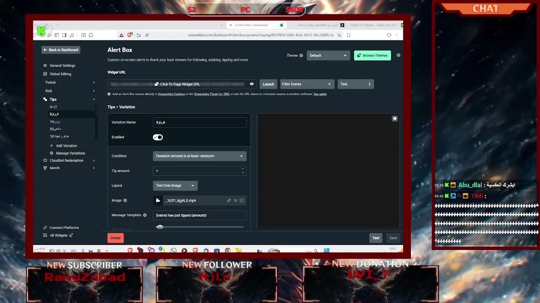Screen dimensions: 540x303
Task: Save the alert box changes
Action: [393, 238]
